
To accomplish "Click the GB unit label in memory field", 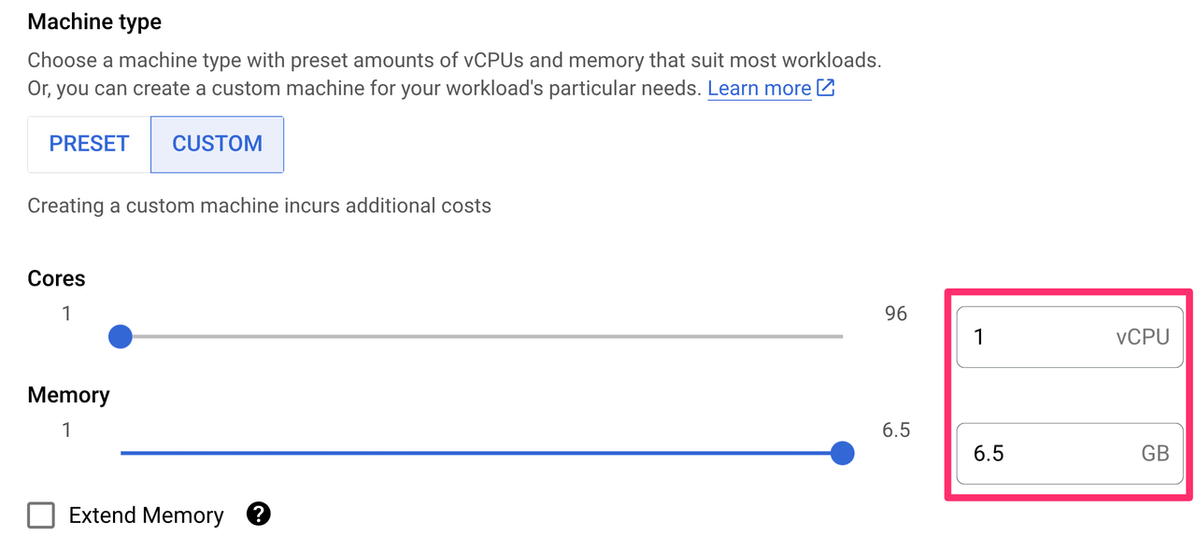I will [1155, 454].
